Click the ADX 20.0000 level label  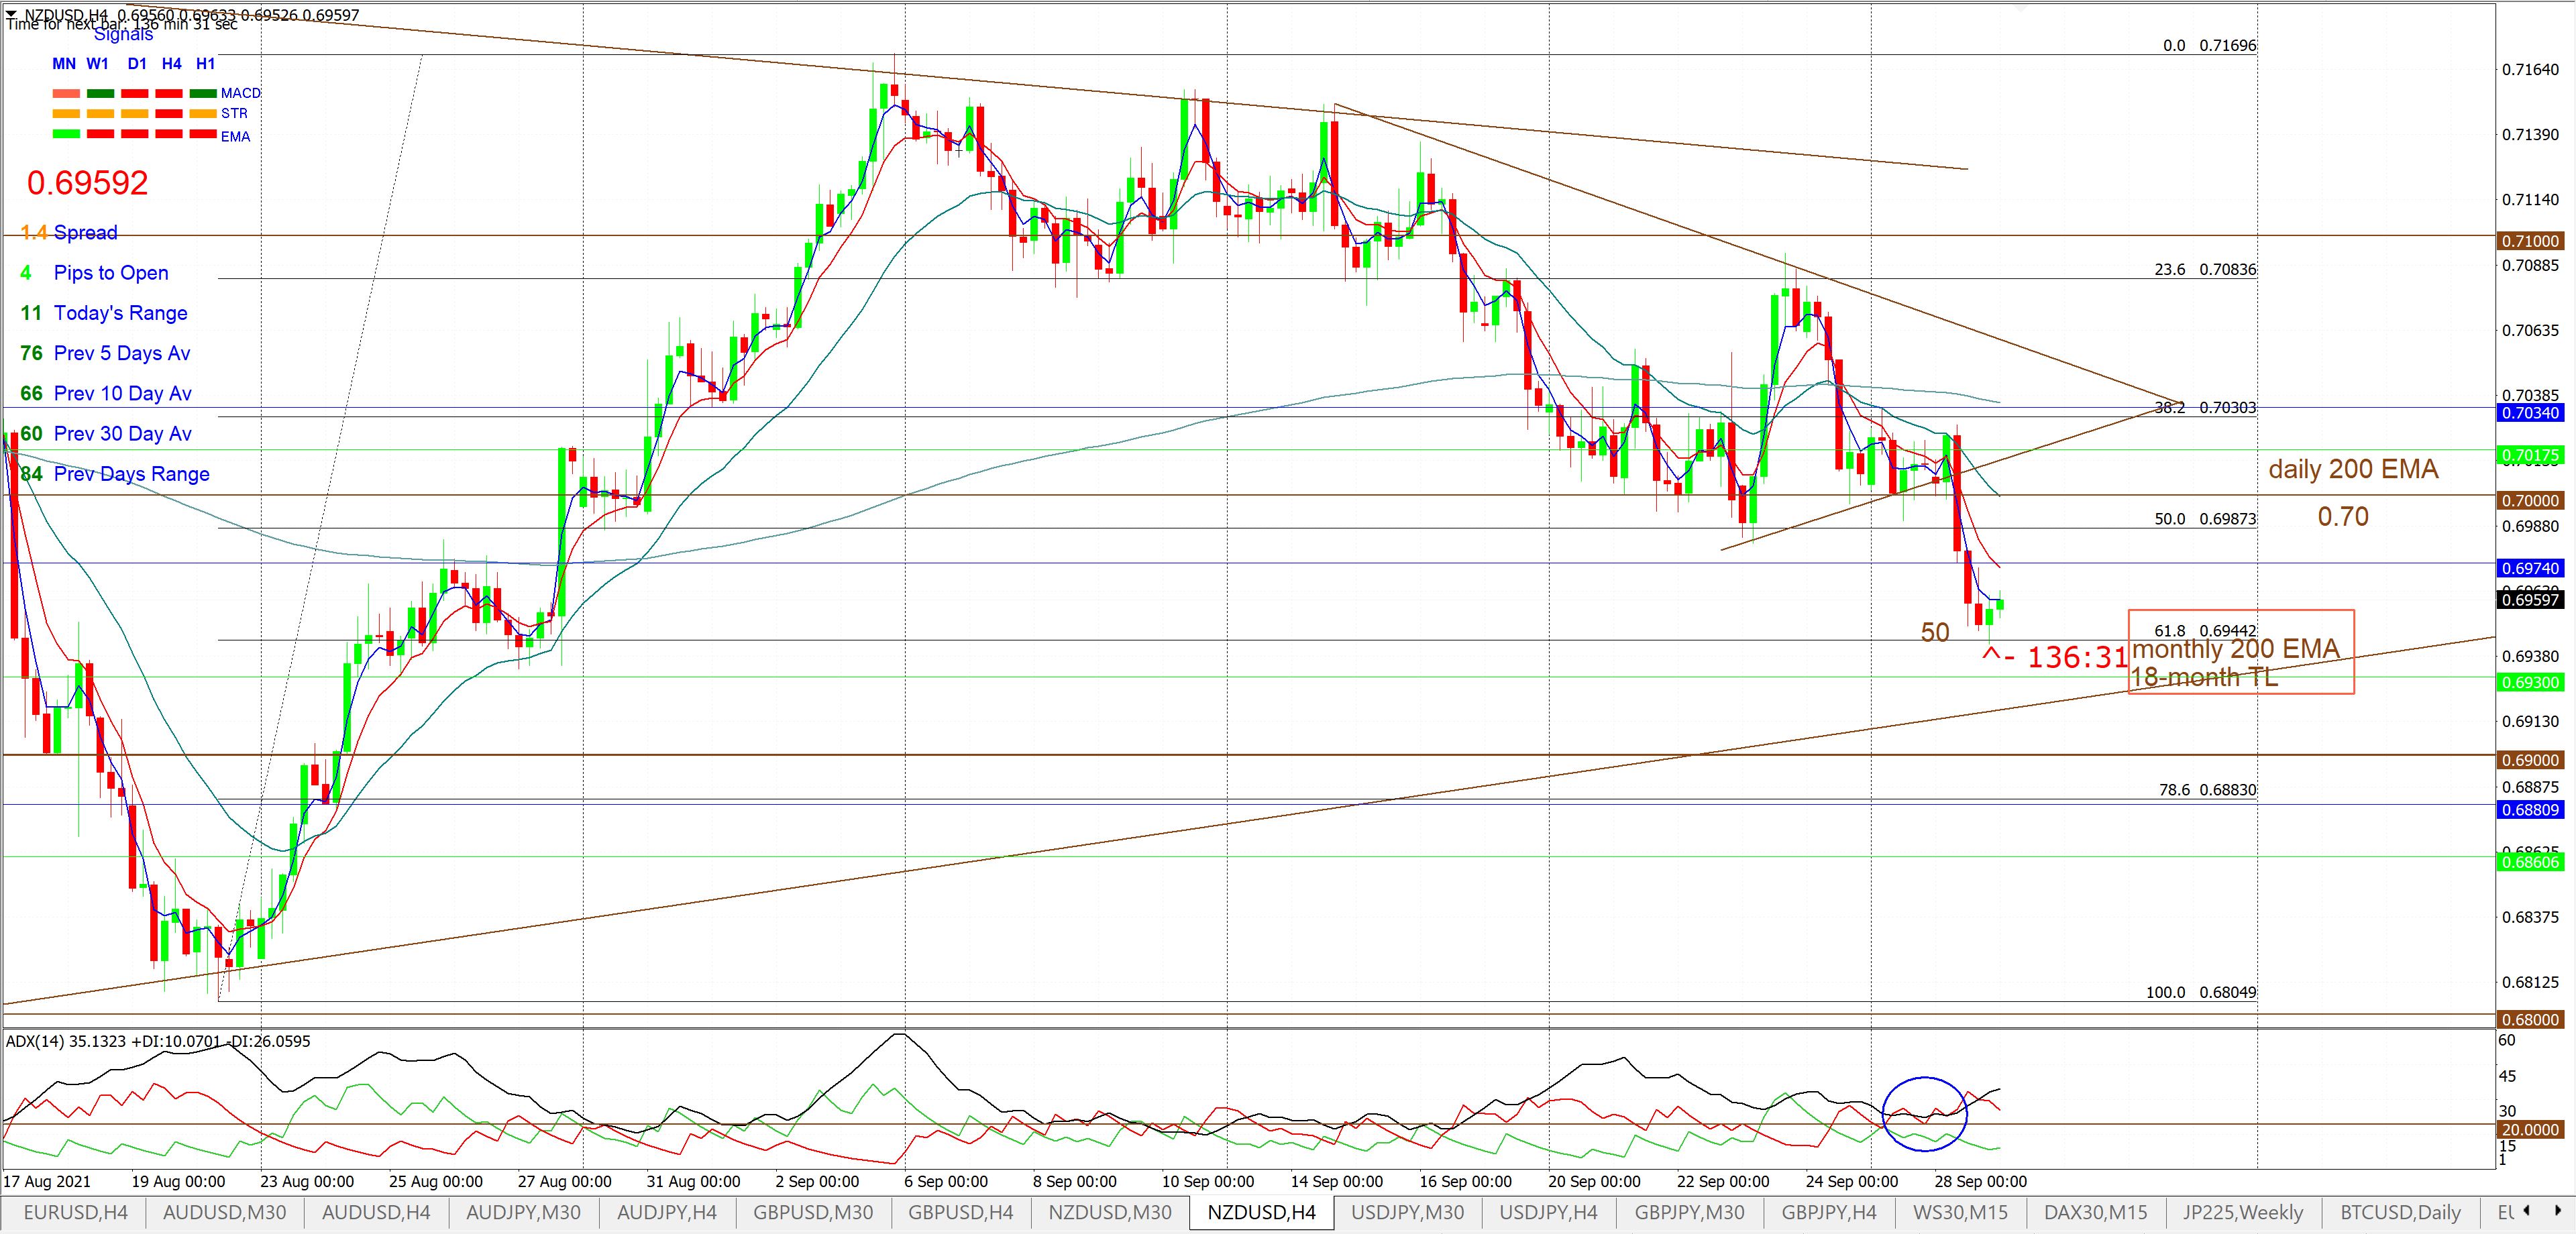2530,1130
